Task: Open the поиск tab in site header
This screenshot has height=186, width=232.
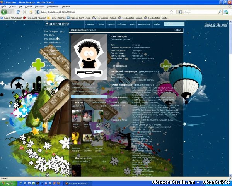Action: point(101,24)
